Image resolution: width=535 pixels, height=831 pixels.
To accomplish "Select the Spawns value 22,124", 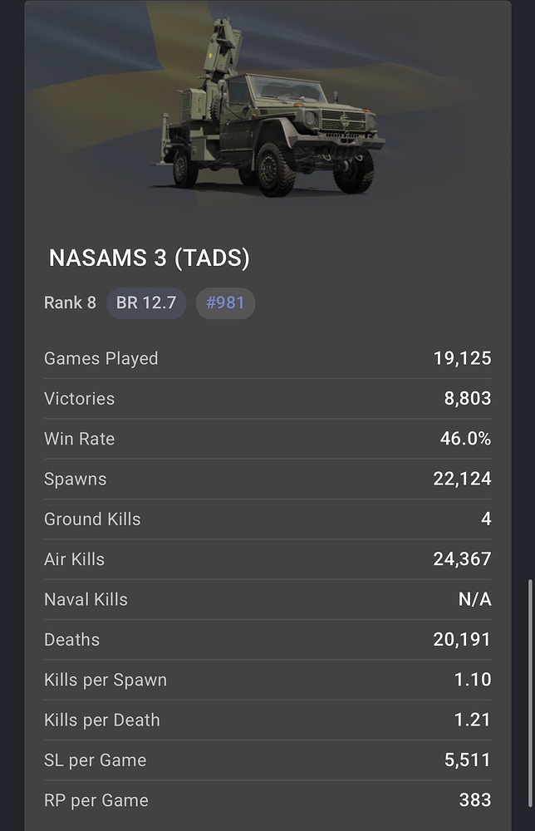I will 462,479.
